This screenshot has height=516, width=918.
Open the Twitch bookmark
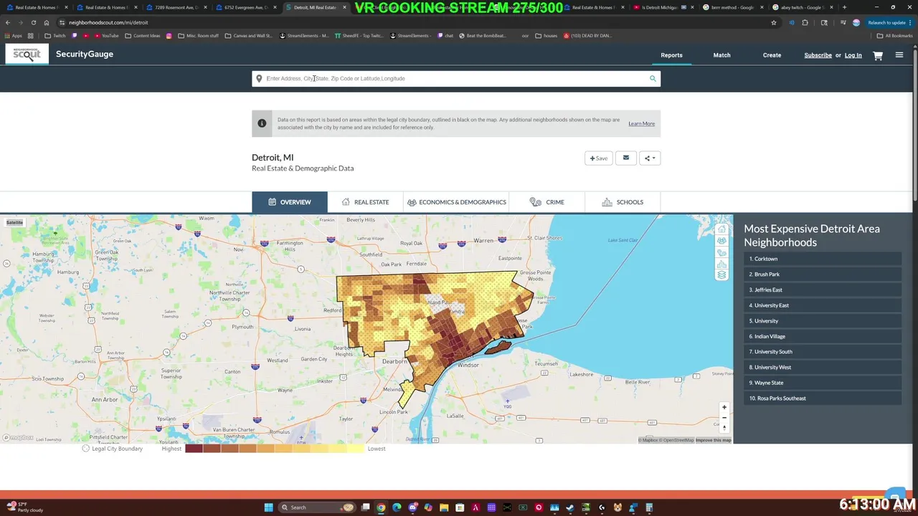[x=55, y=36]
